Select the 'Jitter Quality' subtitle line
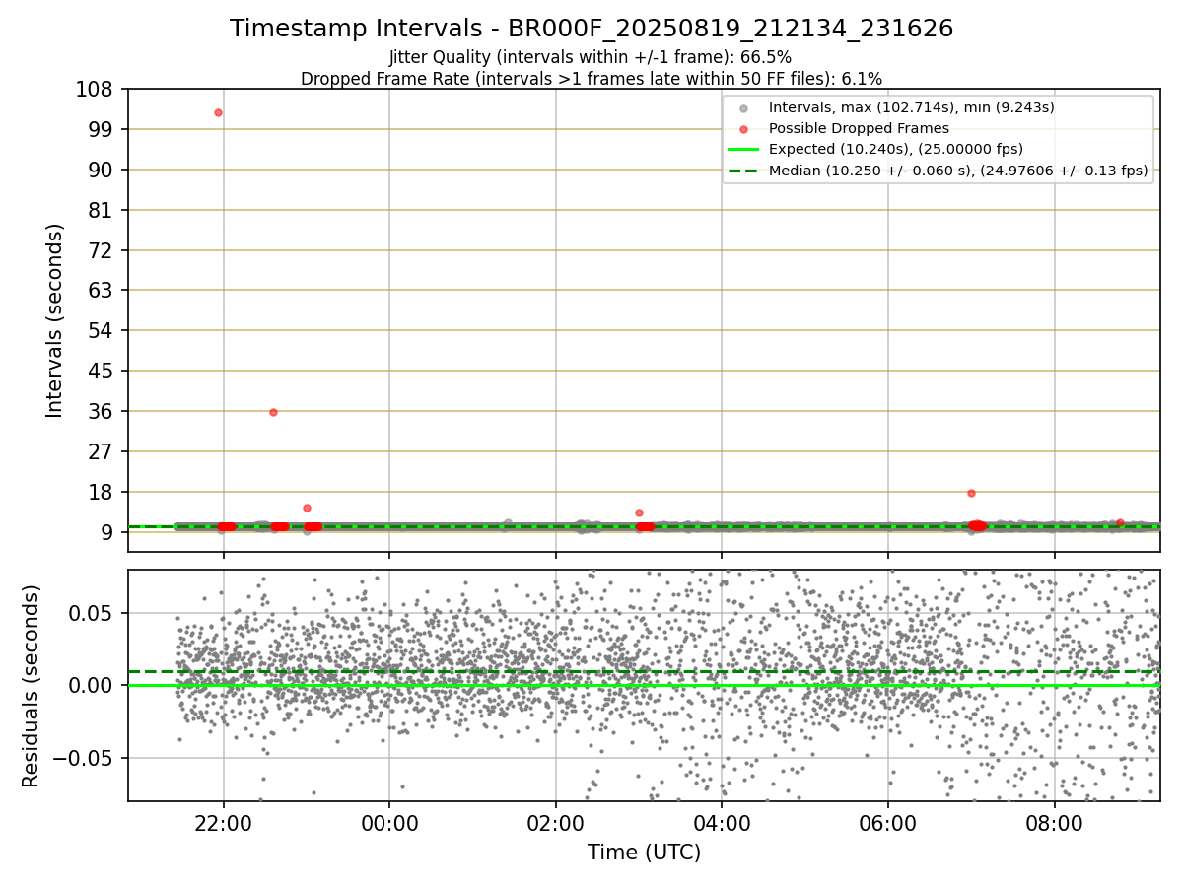 coord(591,58)
